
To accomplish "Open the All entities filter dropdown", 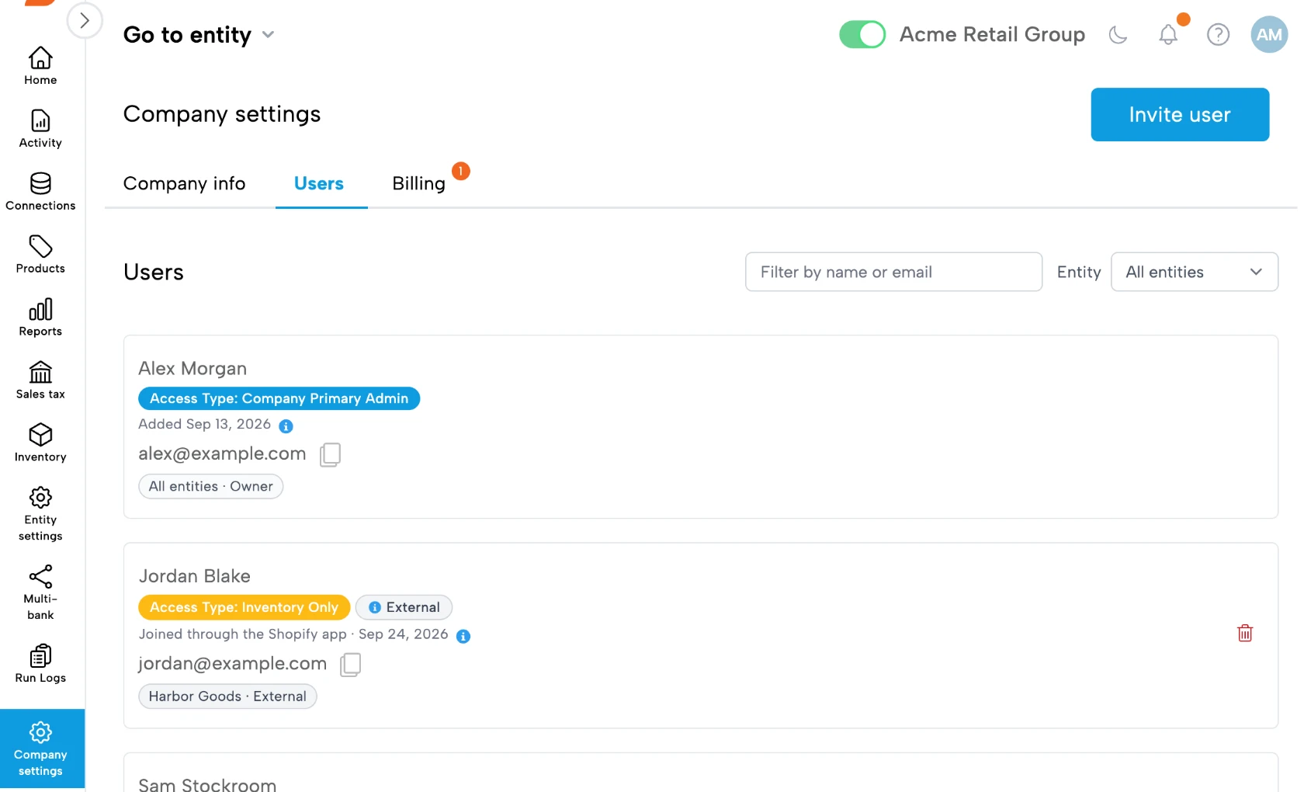I will click(1194, 272).
